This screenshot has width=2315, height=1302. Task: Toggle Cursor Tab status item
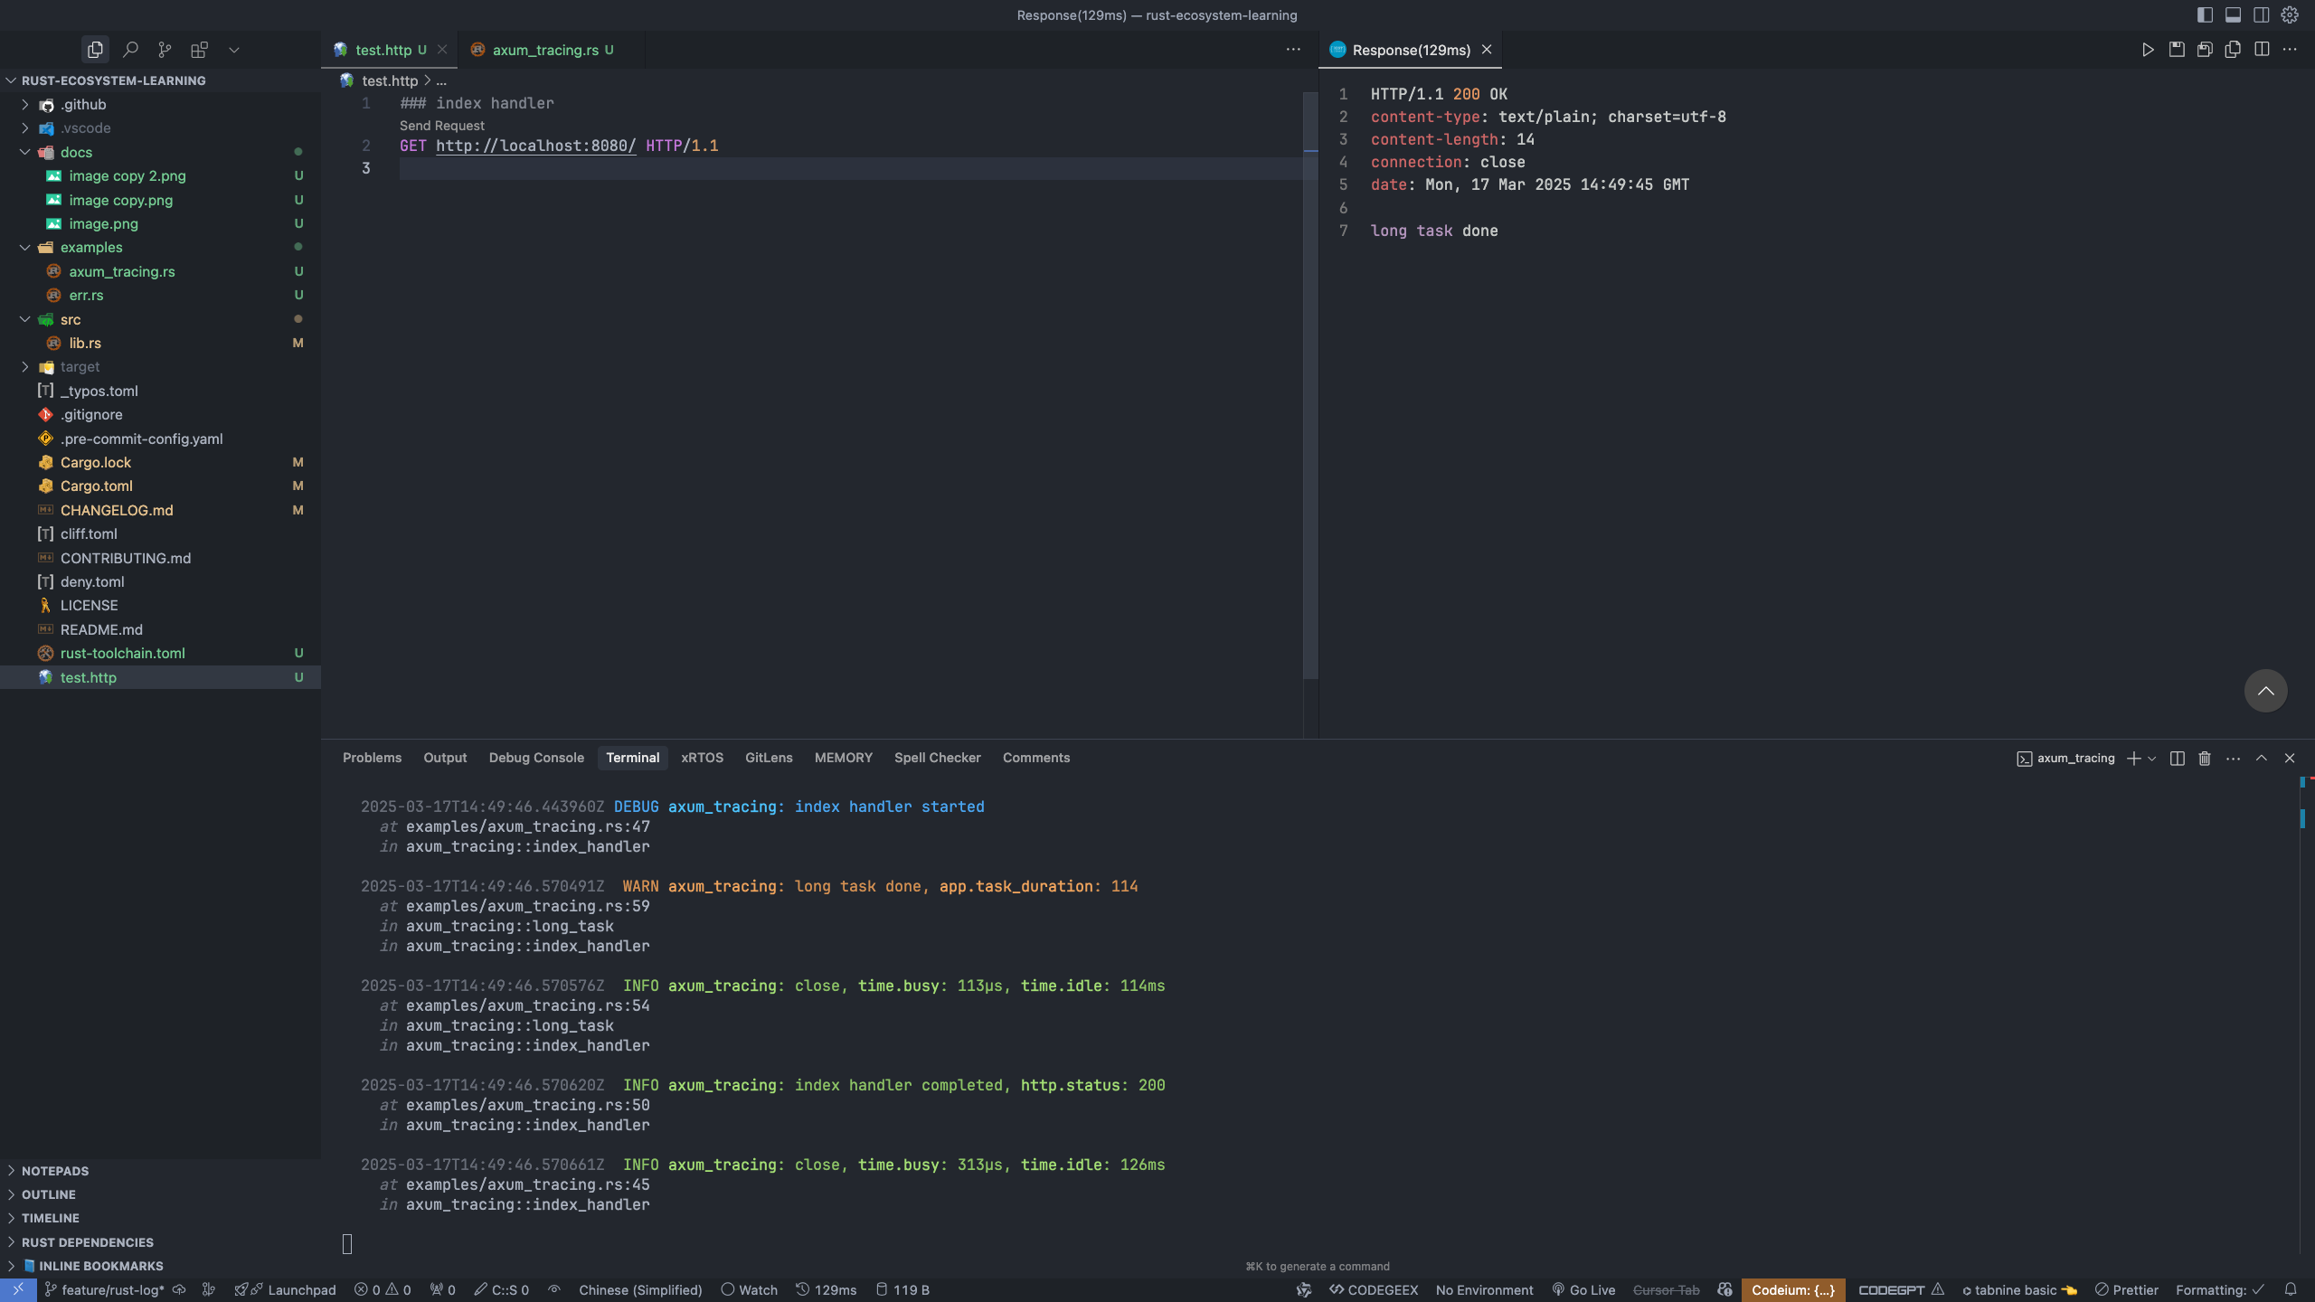(1666, 1290)
